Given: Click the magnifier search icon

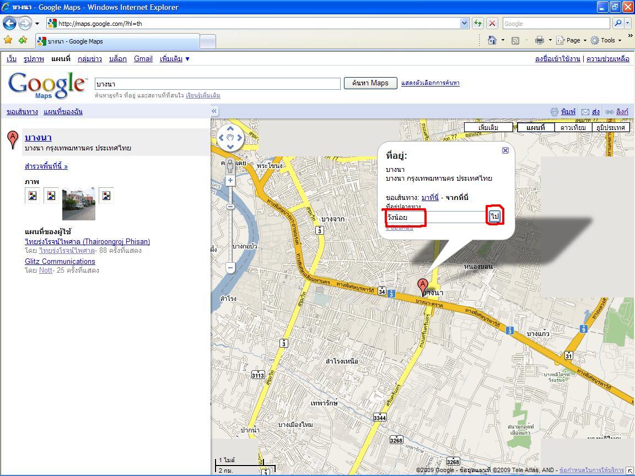Looking at the screenshot, I should pyautogui.click(x=618, y=24).
